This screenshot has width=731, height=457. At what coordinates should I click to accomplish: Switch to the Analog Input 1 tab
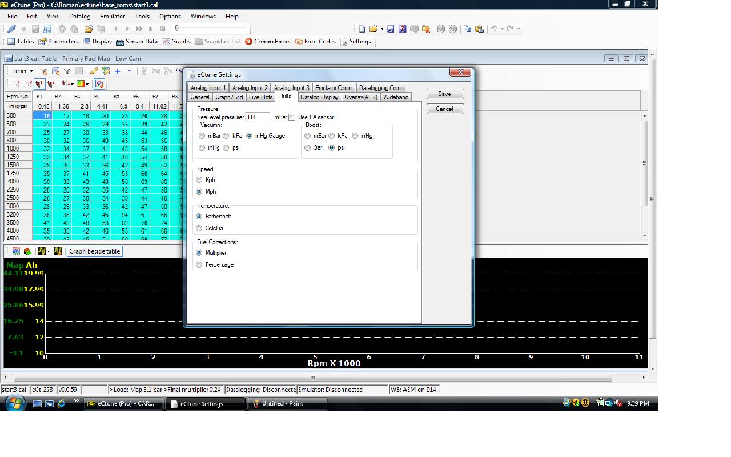click(208, 88)
